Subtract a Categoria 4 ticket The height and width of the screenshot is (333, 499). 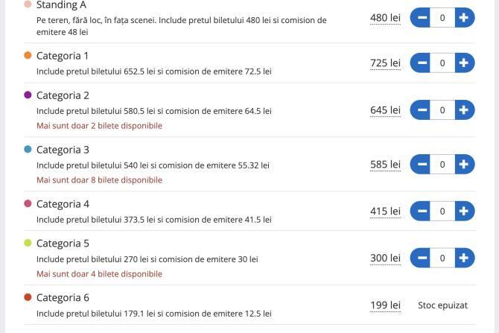[421, 211]
